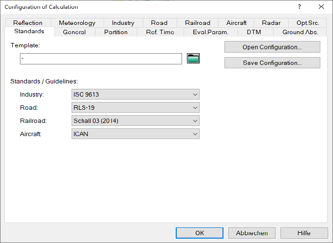Screen dimensions: 333x243
Task: Close the Configuration of Calculation dialog
Action: coord(321,7)
